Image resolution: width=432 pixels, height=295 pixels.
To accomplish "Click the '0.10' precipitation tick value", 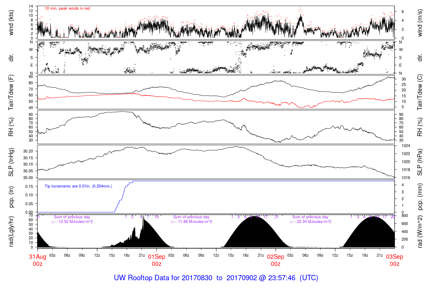I will tap(29, 195).
